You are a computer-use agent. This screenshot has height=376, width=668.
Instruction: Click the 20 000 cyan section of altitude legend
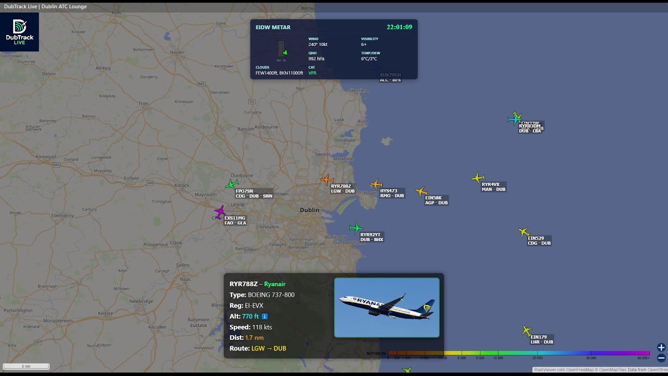pos(538,354)
